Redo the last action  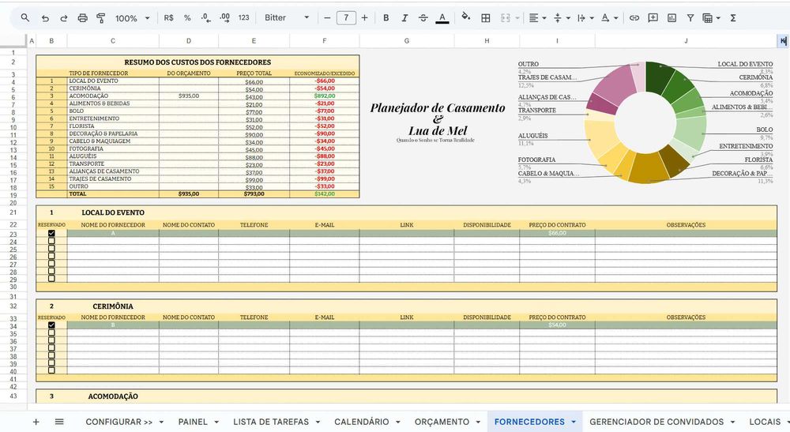click(64, 18)
